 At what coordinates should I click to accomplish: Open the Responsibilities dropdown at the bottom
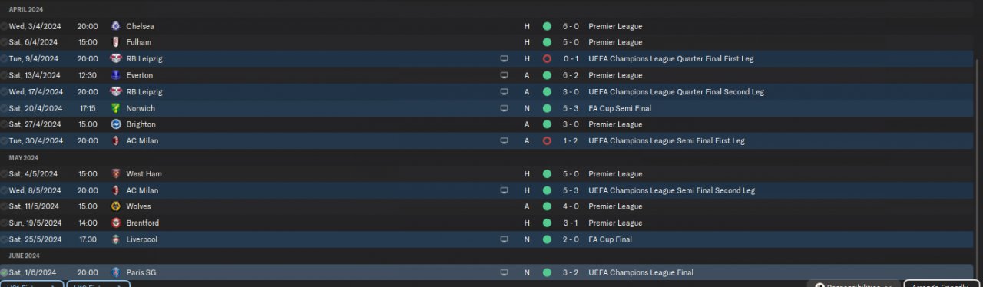[852, 284]
